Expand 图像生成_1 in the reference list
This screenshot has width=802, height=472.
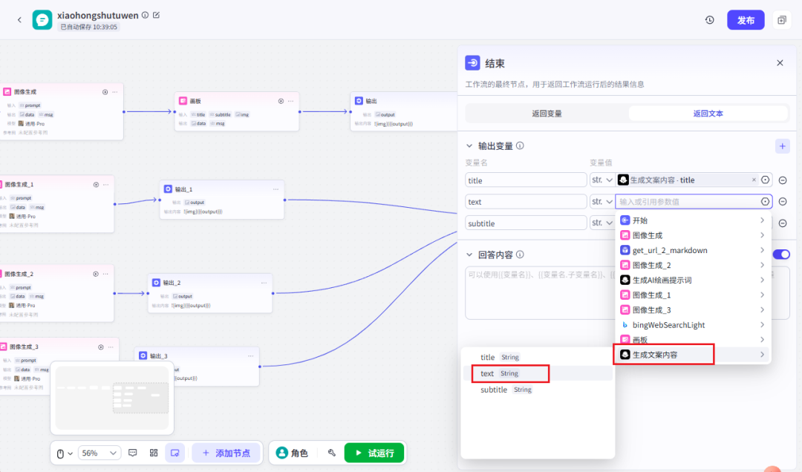tap(693, 295)
